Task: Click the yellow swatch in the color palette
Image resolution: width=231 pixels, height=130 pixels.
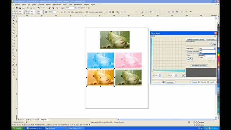Action: point(218,55)
